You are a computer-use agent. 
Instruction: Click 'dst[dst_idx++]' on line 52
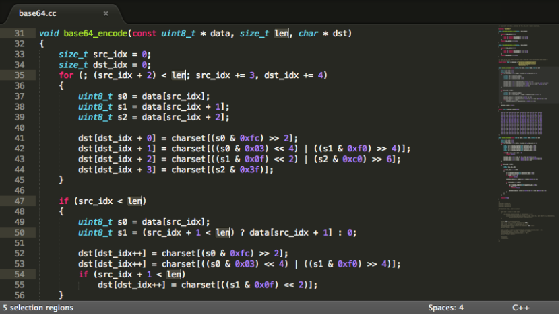coord(112,254)
